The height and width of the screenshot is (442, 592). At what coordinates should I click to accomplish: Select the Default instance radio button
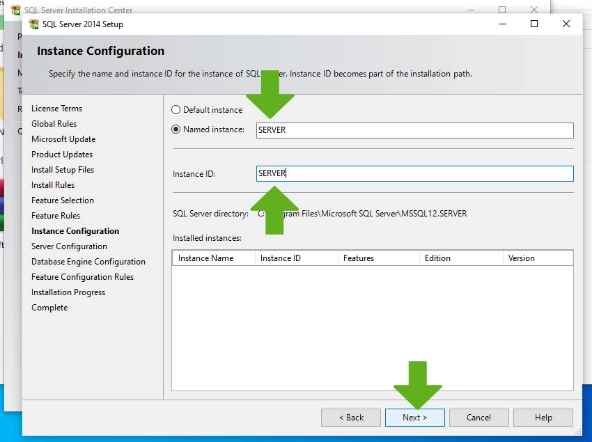176,110
